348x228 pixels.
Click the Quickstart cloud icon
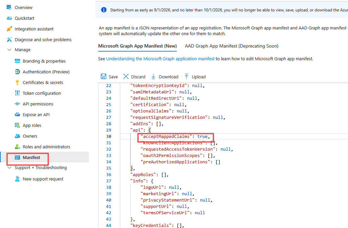(9, 18)
